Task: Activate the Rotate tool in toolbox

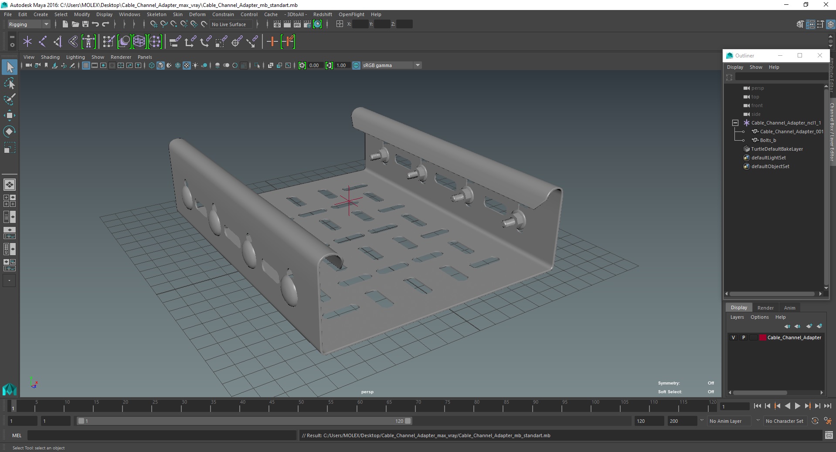Action: (x=10, y=132)
